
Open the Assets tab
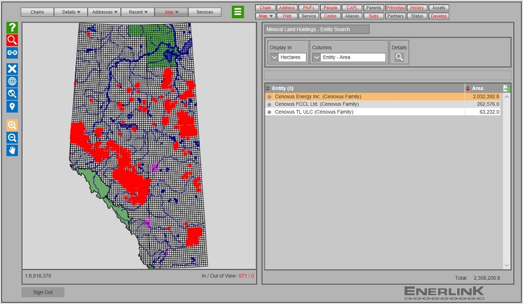[438, 8]
